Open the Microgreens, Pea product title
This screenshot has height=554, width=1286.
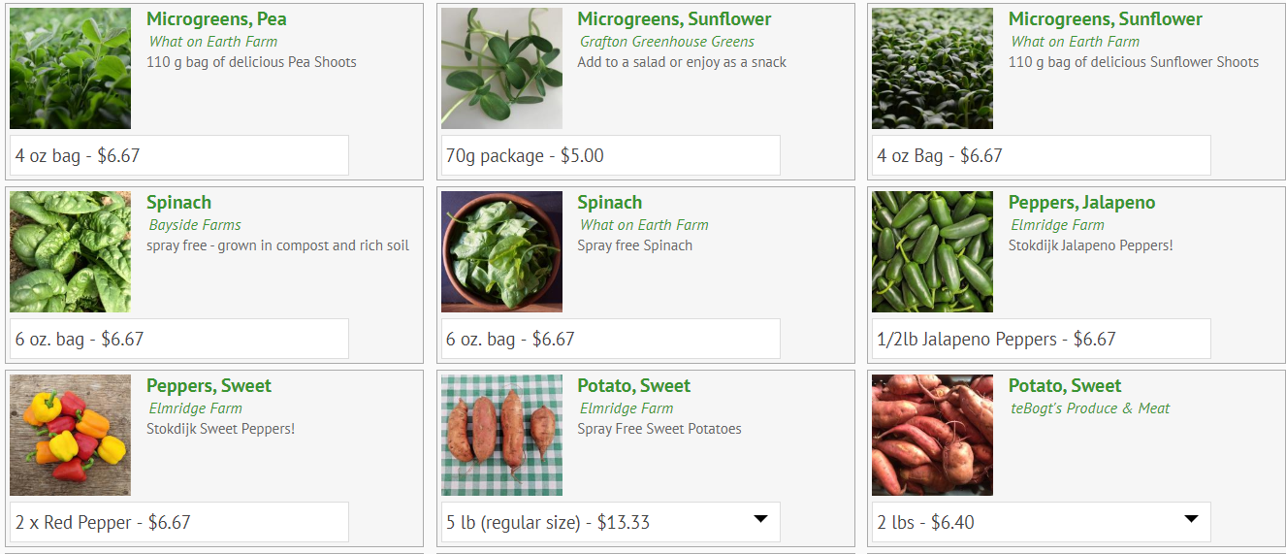point(216,19)
